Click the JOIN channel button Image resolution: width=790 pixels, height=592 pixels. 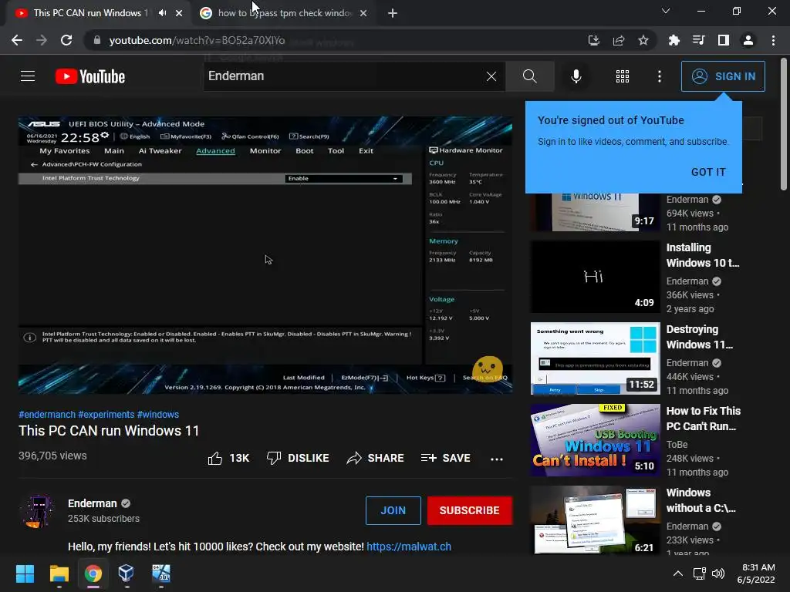393,510
